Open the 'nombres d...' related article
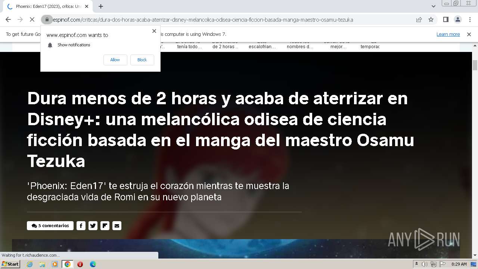This screenshot has height=269, width=478. click(x=300, y=46)
